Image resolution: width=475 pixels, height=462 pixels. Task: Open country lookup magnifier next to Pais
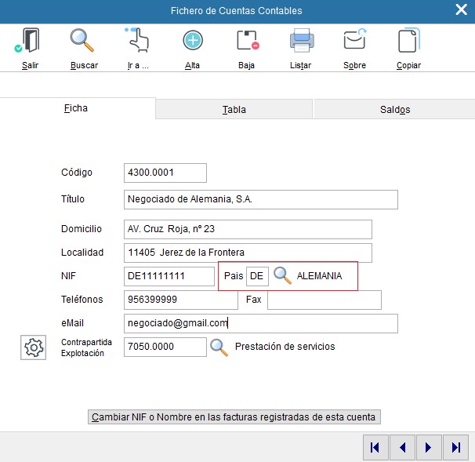coord(282,276)
